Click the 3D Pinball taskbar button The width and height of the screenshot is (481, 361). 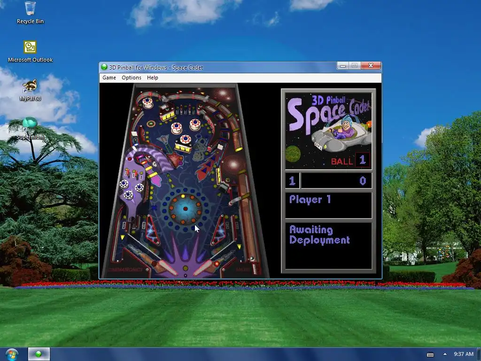39,354
